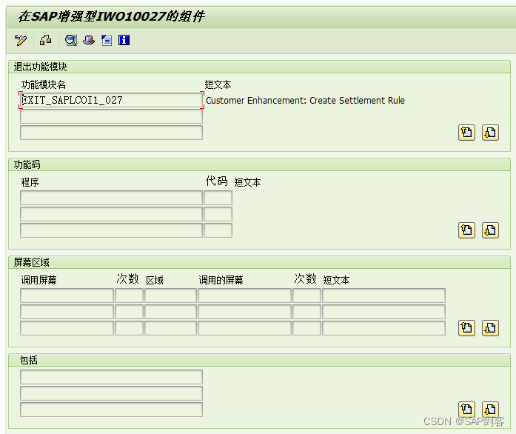Screen dimensions: 516x434
Task: Page down in the 退出功能模块 section
Action: pyautogui.click(x=490, y=133)
